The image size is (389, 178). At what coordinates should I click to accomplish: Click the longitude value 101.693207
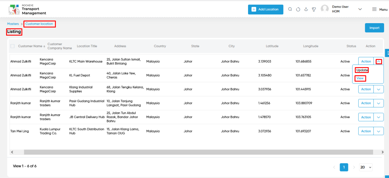(x=304, y=131)
